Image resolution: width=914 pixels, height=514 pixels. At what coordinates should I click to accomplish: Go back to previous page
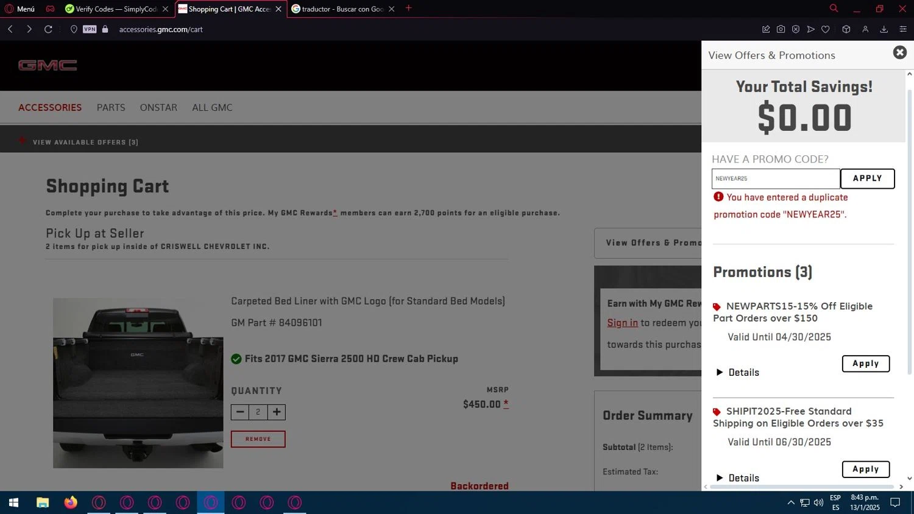(10, 29)
